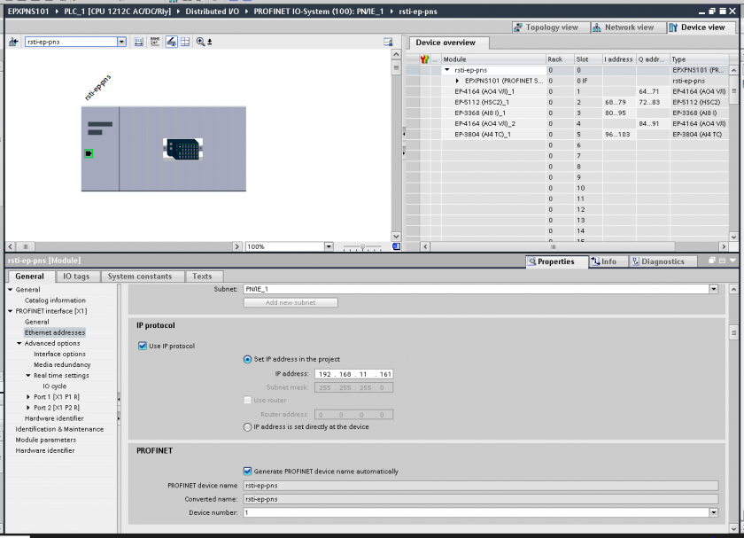Toggle Generate PROFINET device name automatically
744x538 pixels.
[x=247, y=471]
